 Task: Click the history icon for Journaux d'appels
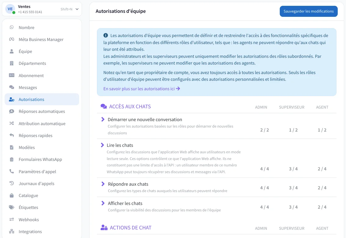coord(12,183)
